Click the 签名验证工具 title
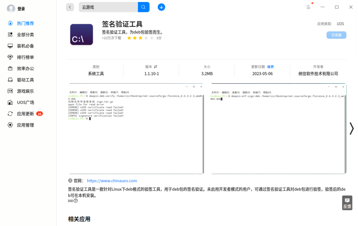 tap(122, 24)
